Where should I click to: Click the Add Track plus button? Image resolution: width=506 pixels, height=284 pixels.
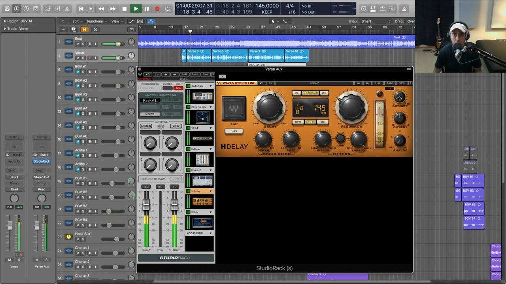[x=63, y=30]
